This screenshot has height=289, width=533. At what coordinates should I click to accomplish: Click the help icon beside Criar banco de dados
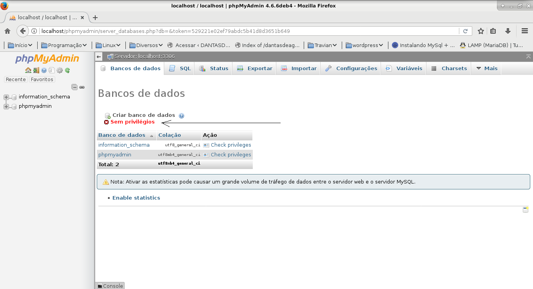click(x=181, y=116)
